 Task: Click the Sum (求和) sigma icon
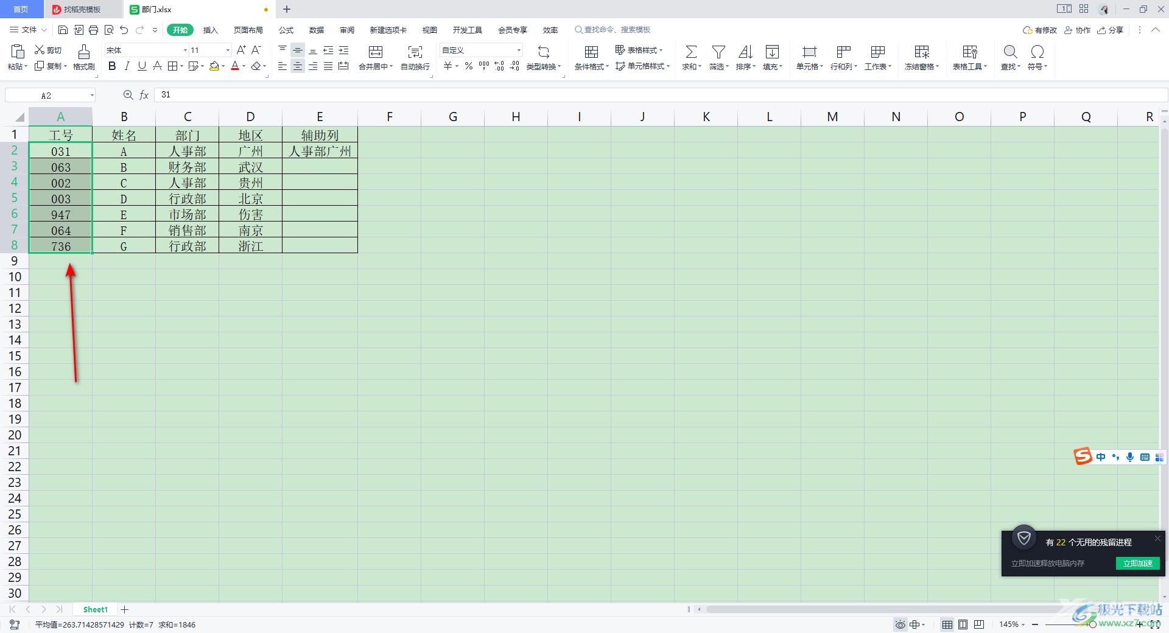pyautogui.click(x=691, y=52)
